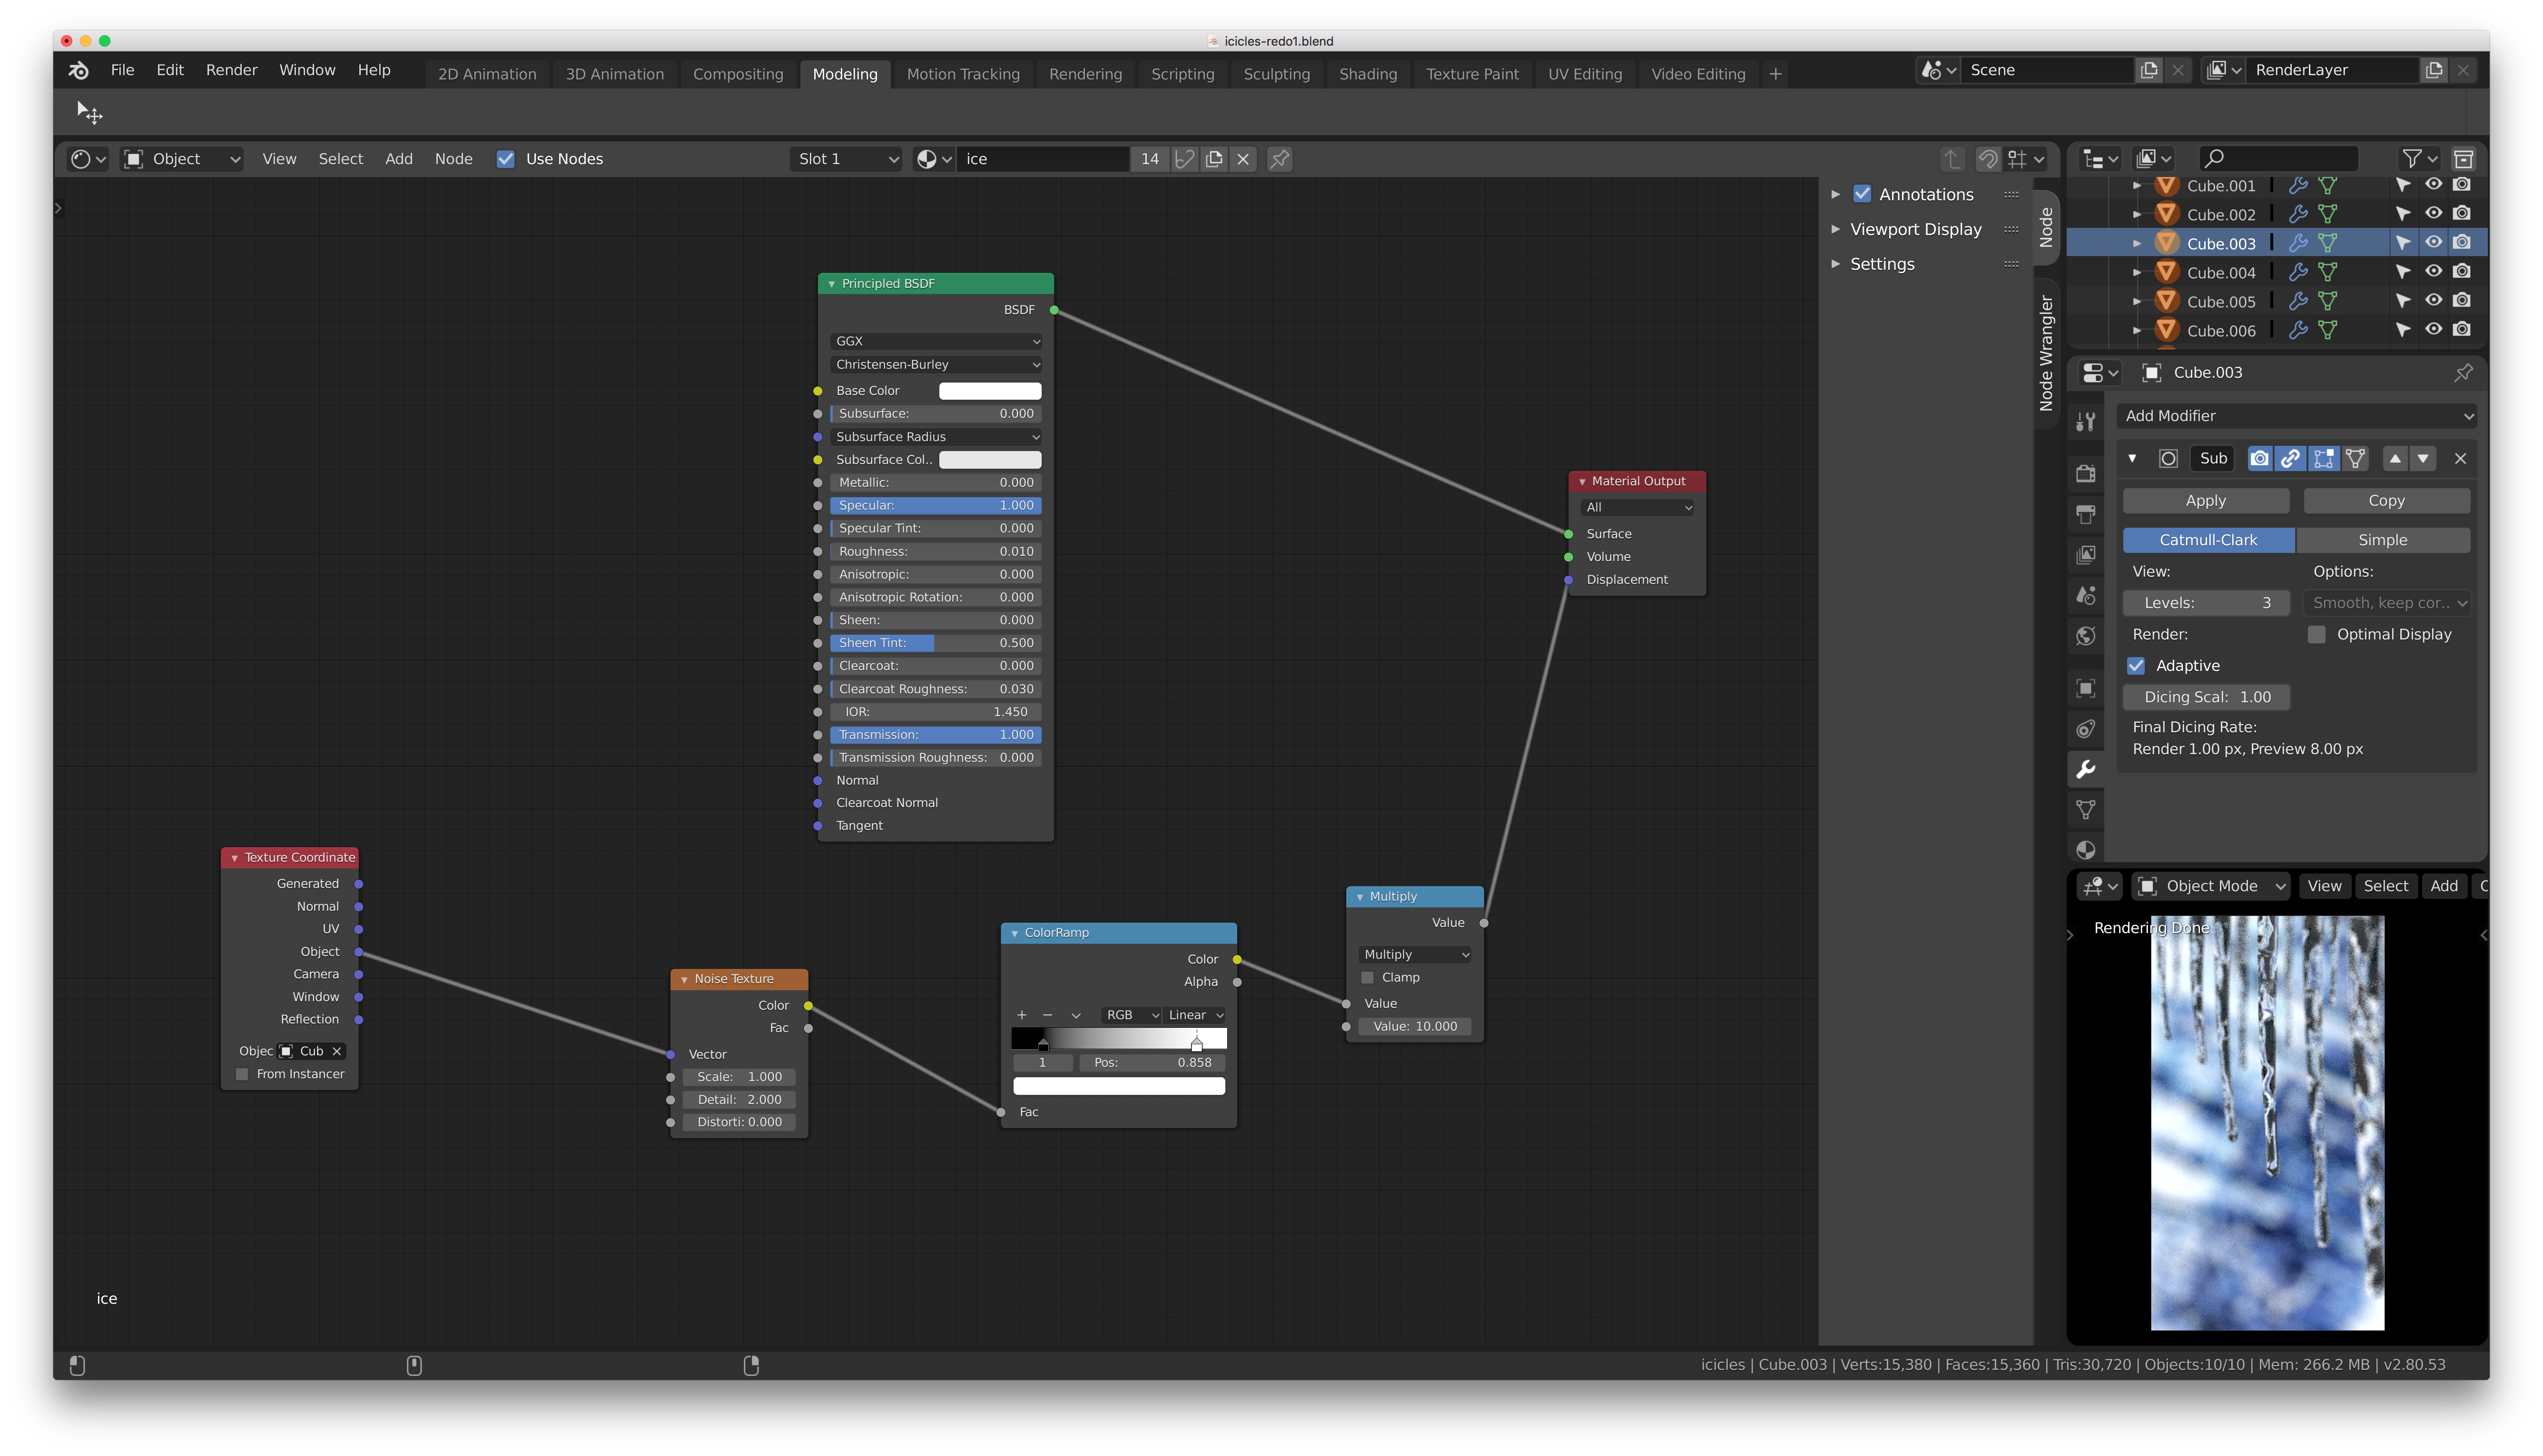Open the Render menu
Screen dimensions: 2543x1456
tap(231, 70)
